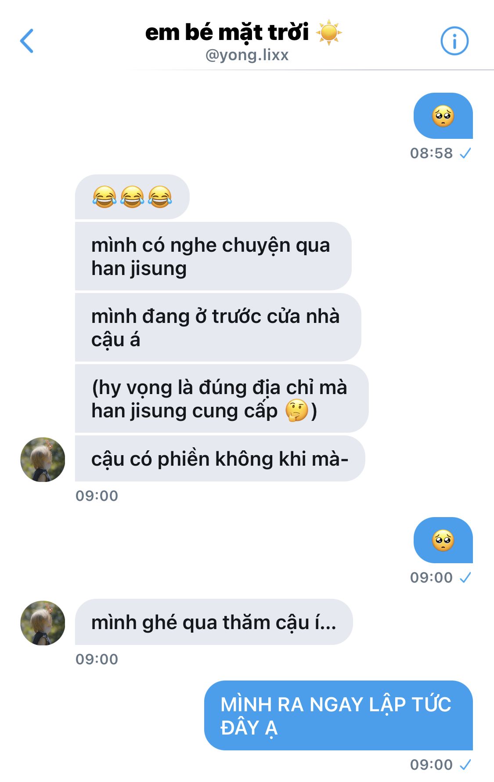The height and width of the screenshot is (782, 494).
Task: Tap the thinking face emoji in message
Action: click(x=297, y=411)
